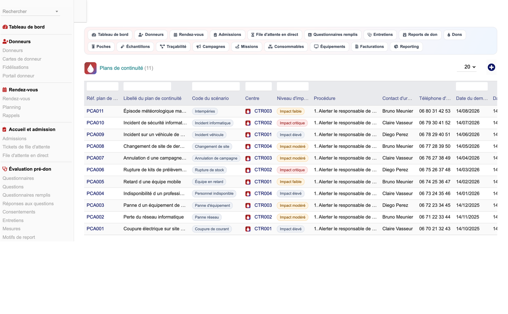The height and width of the screenshot is (314, 508).
Task: Click the Libellé du plan filter field
Action: [147, 86]
